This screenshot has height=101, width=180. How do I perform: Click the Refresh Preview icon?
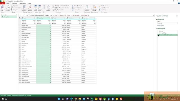coord(8,7)
